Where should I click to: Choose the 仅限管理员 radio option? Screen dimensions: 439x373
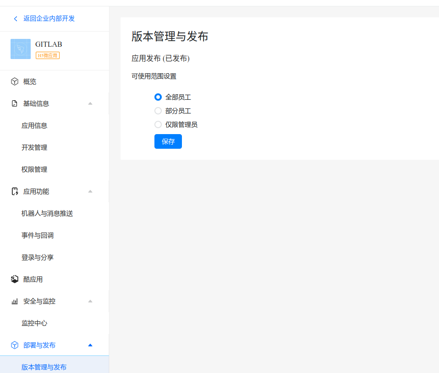[x=158, y=124]
